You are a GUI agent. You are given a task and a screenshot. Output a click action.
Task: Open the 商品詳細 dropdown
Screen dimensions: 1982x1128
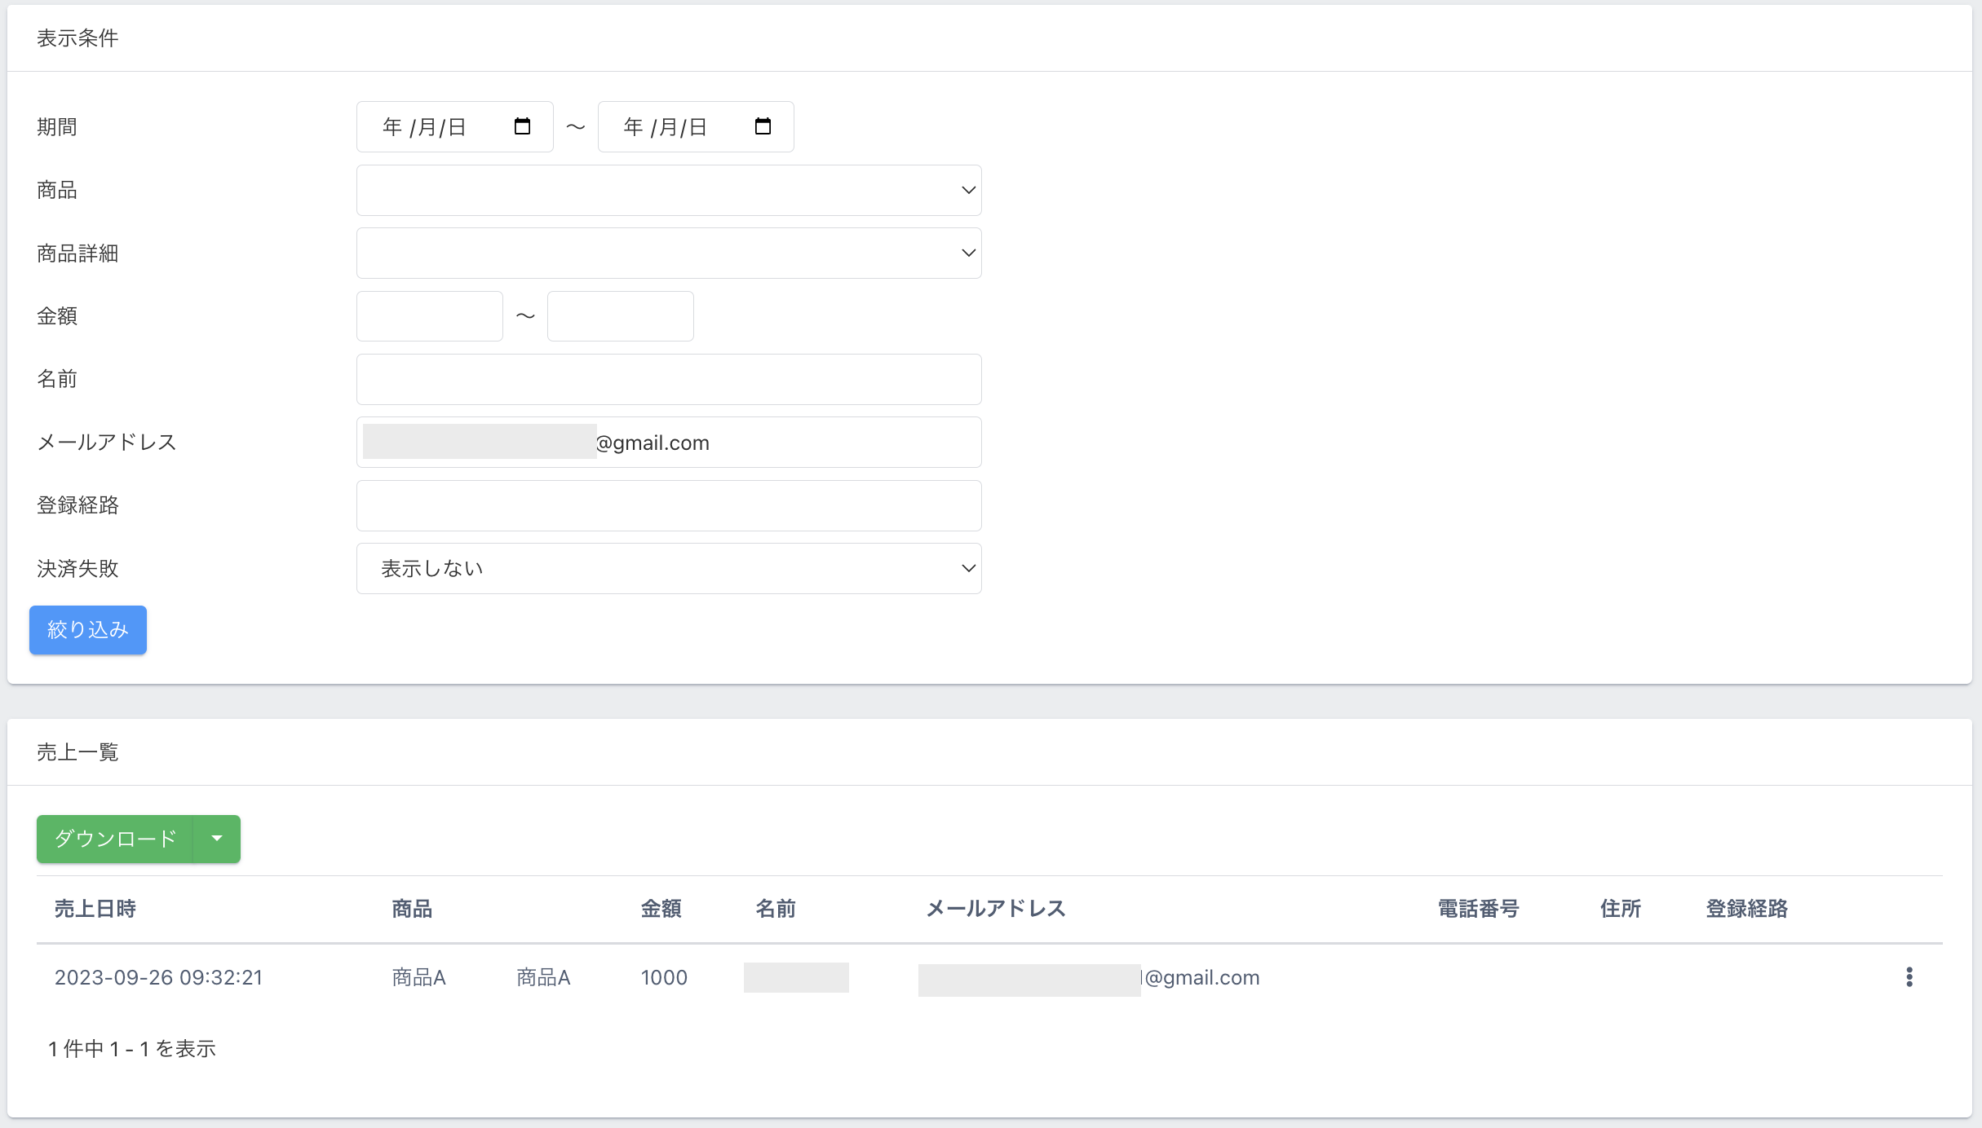(x=669, y=253)
